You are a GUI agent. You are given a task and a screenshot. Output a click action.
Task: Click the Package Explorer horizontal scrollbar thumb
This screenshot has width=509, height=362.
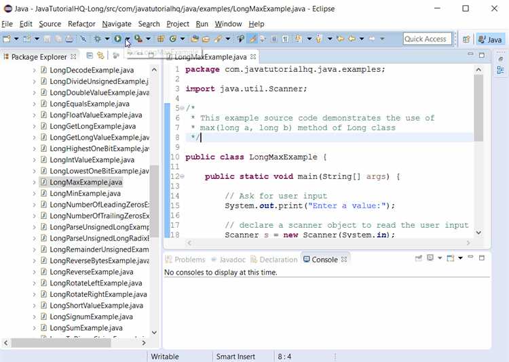(x=61, y=342)
